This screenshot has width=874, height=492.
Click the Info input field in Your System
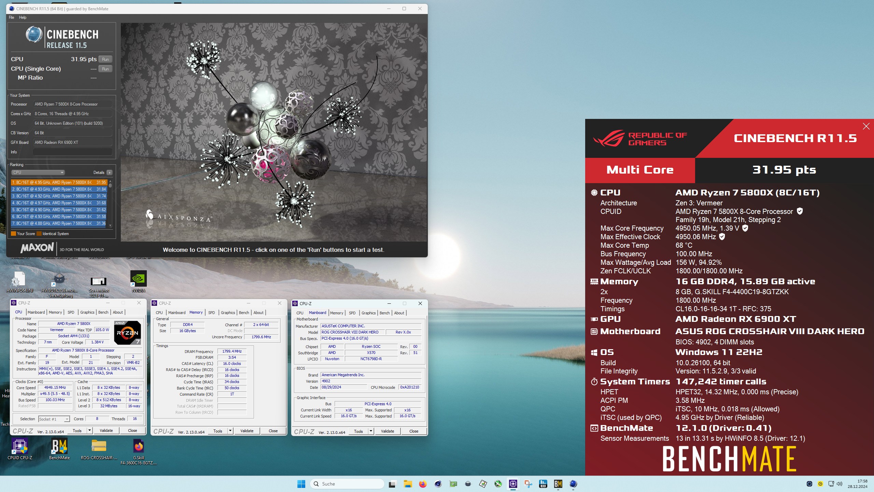72,152
